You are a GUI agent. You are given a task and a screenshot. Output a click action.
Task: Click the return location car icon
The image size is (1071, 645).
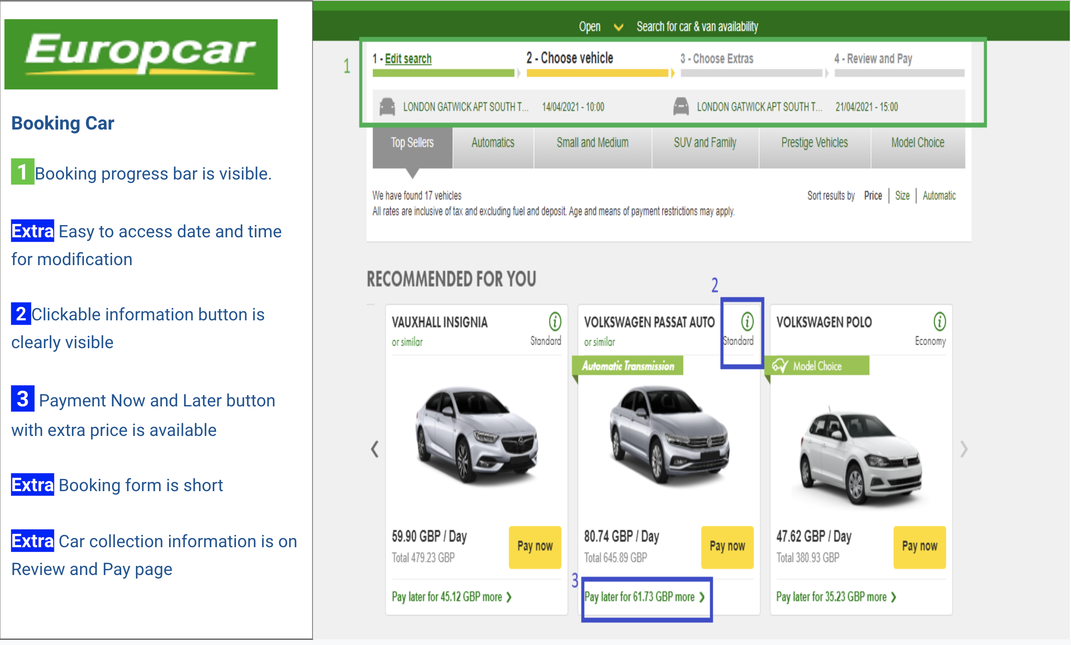681,107
